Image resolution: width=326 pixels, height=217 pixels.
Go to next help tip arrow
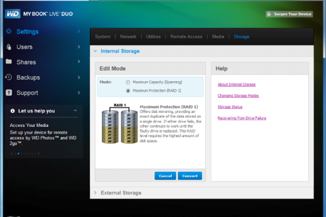click(x=38, y=154)
